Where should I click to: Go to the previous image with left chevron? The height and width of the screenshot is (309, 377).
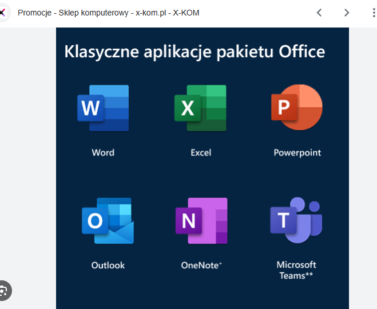[x=319, y=13]
